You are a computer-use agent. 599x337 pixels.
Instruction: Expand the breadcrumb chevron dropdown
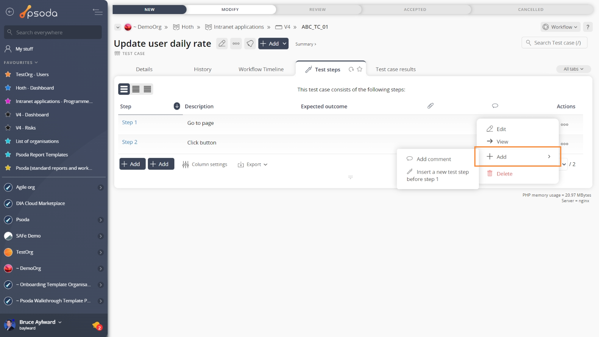click(118, 27)
